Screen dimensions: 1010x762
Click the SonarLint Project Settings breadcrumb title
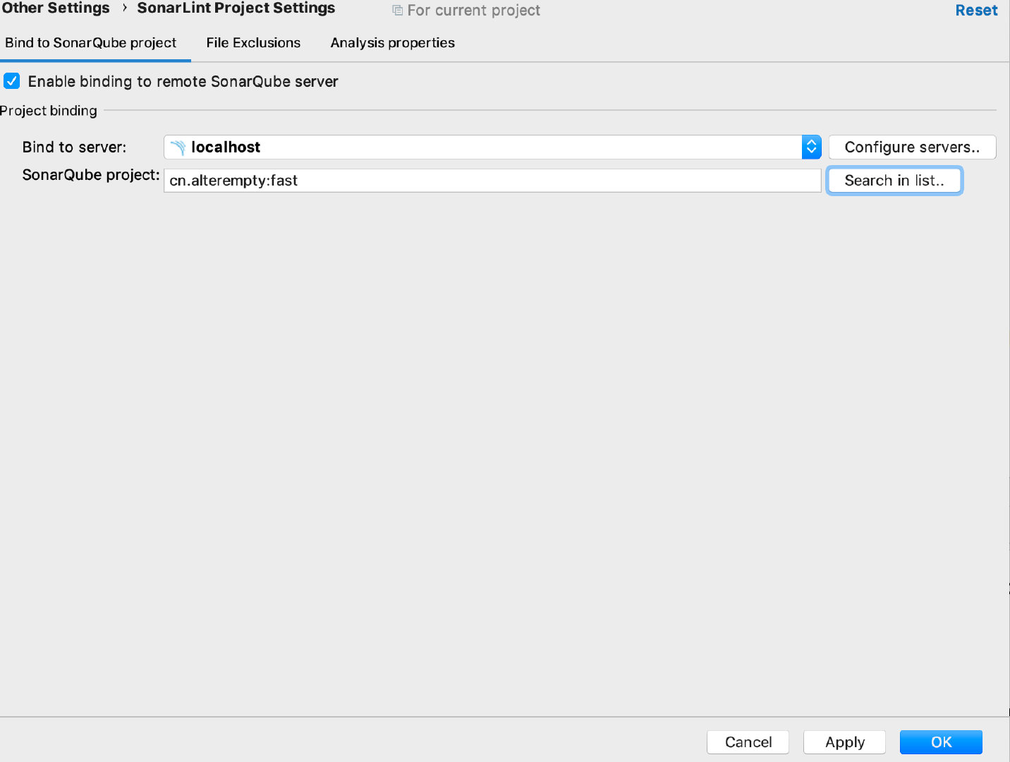coord(236,8)
